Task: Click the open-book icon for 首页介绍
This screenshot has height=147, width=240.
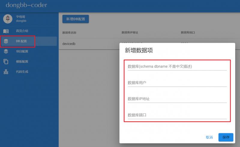Action: (x=6, y=31)
